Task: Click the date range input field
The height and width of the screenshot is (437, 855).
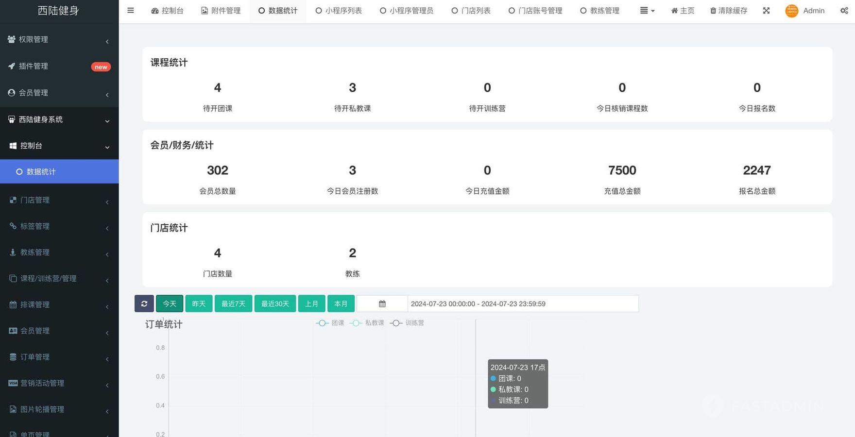Action: tap(522, 303)
